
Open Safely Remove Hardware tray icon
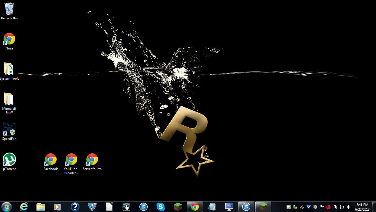295,207
